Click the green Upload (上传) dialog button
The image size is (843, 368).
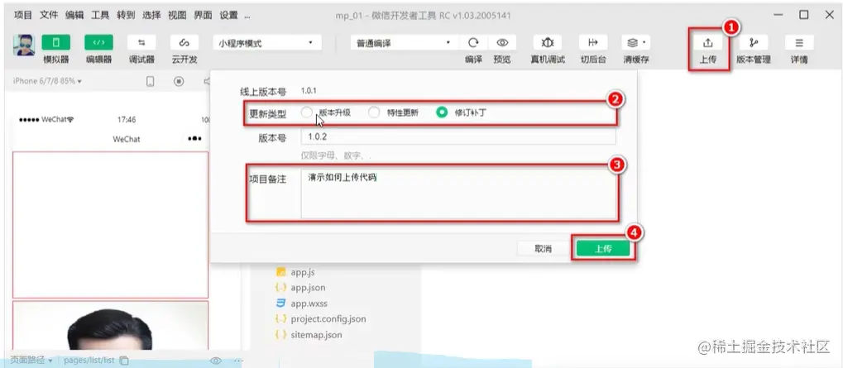603,249
